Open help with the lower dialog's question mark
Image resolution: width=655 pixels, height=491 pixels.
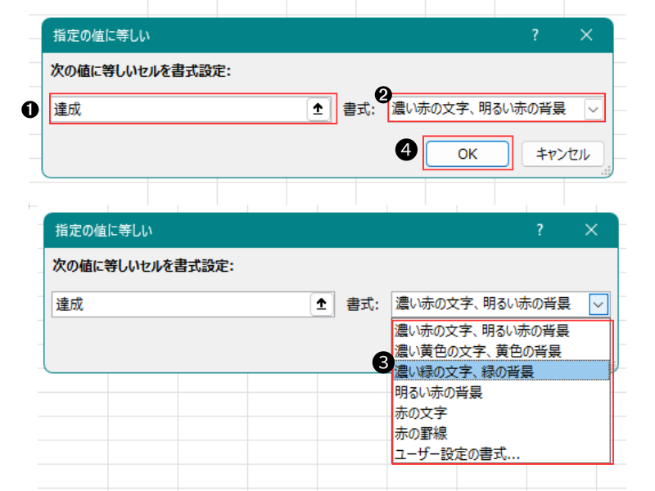tap(540, 230)
